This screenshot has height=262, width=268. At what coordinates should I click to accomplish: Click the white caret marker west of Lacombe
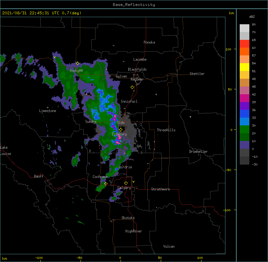123,62
